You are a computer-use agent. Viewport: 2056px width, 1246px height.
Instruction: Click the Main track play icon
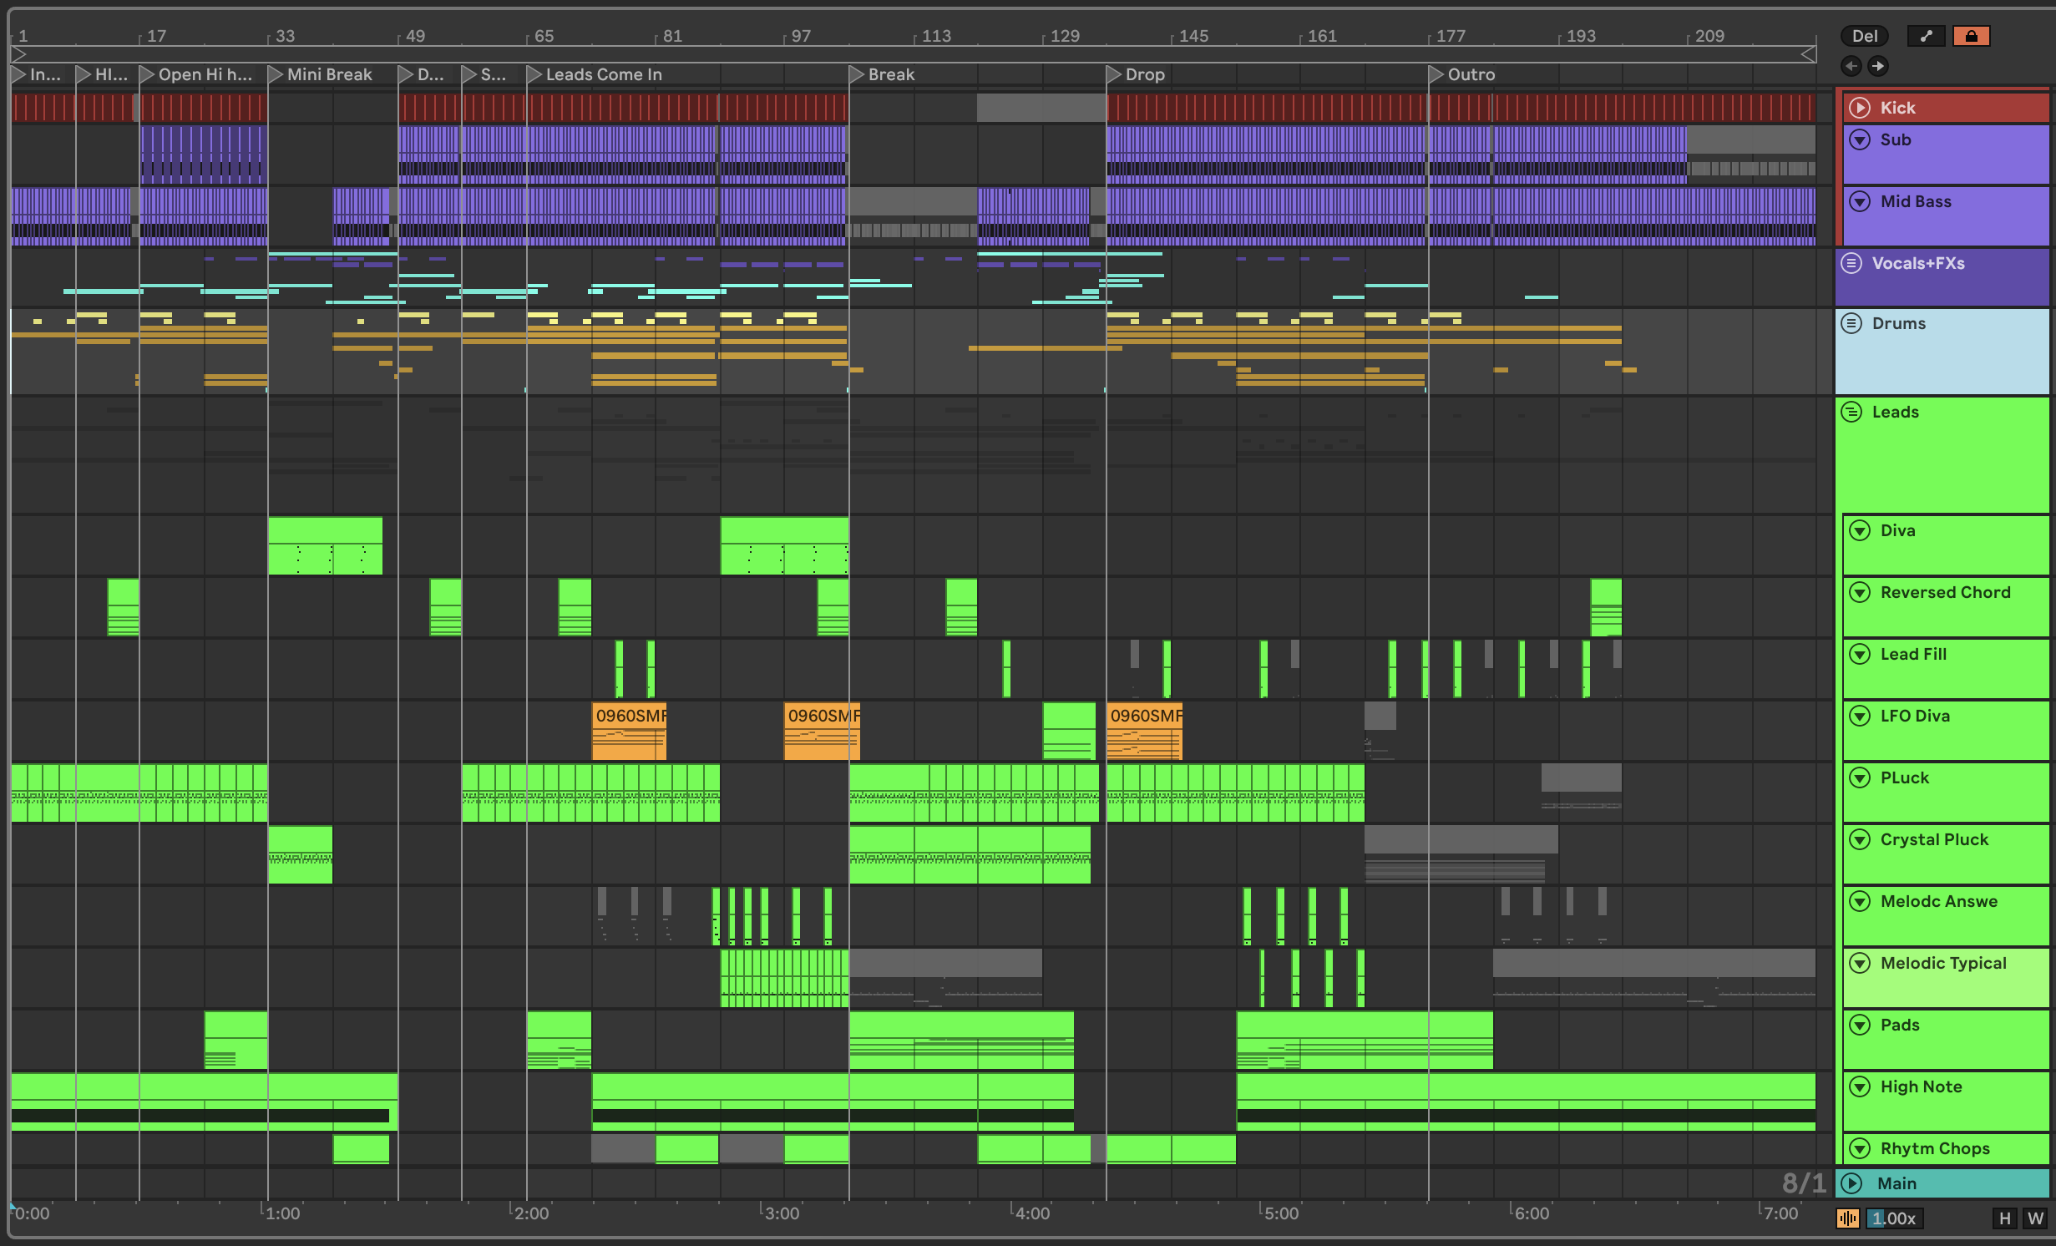tap(1851, 1183)
